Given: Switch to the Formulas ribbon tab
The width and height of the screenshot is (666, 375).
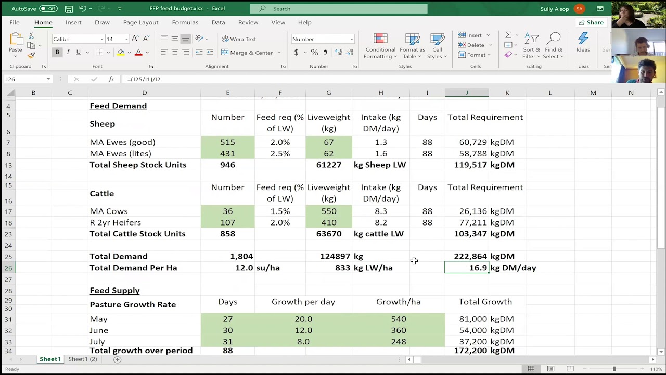Looking at the screenshot, I should click(185, 22).
